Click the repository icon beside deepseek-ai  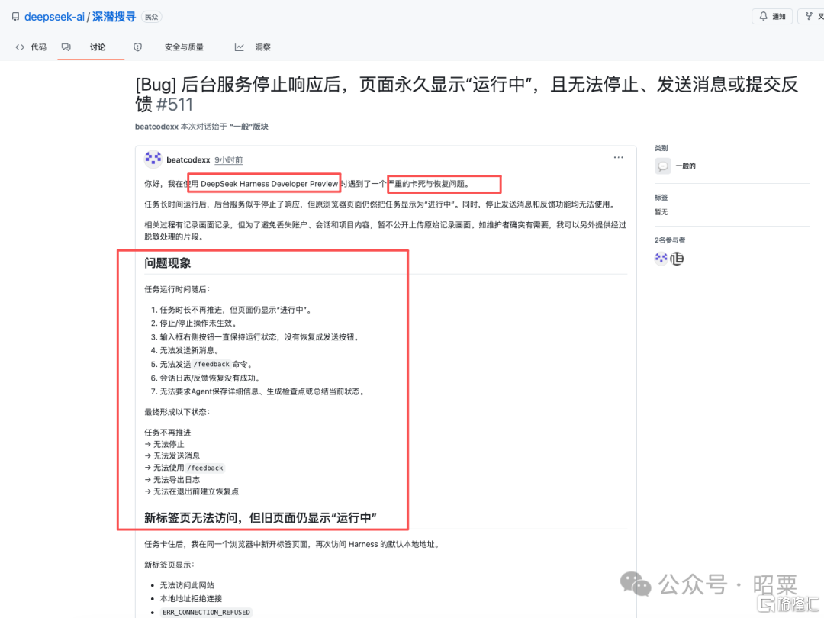pos(16,17)
